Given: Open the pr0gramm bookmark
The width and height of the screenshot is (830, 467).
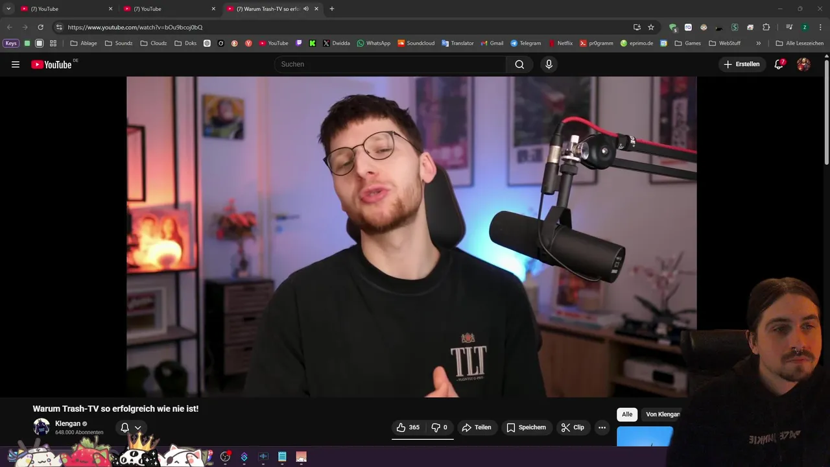Looking at the screenshot, I should 596,43.
